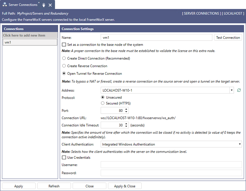Open the Client Authentication dropdown
246x191 pixels.
tap(171, 144)
